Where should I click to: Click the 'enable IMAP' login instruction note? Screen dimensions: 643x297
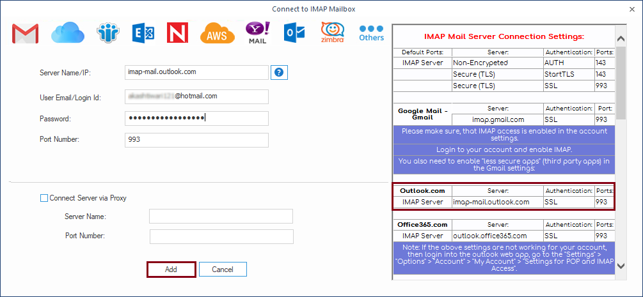tap(504, 149)
